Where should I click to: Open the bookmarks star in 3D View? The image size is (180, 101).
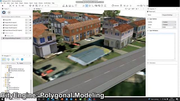[x=136, y=9]
